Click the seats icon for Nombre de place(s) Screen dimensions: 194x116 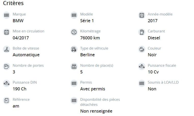point(74,66)
